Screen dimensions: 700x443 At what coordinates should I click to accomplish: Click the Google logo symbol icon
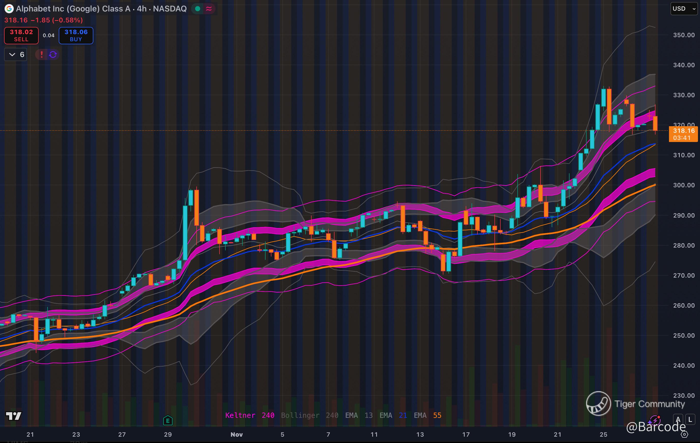tap(9, 9)
